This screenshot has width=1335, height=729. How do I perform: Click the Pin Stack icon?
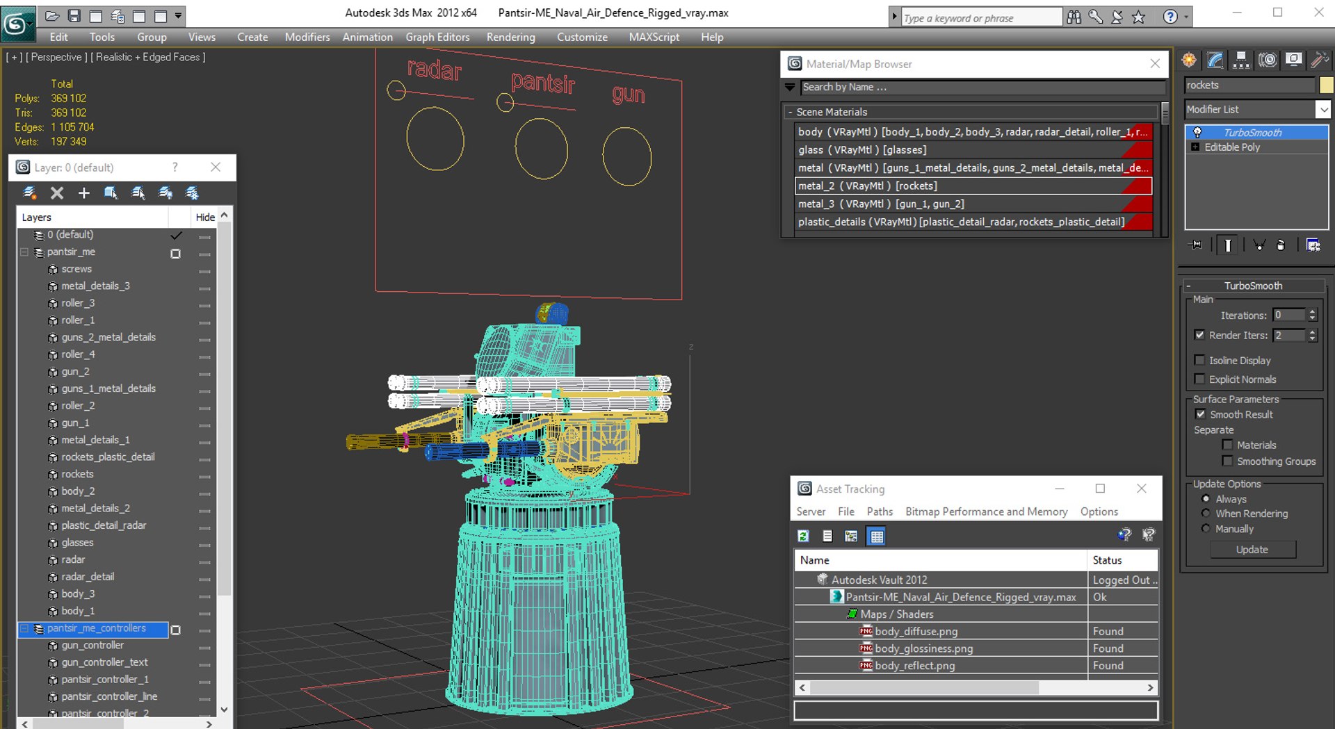1196,245
